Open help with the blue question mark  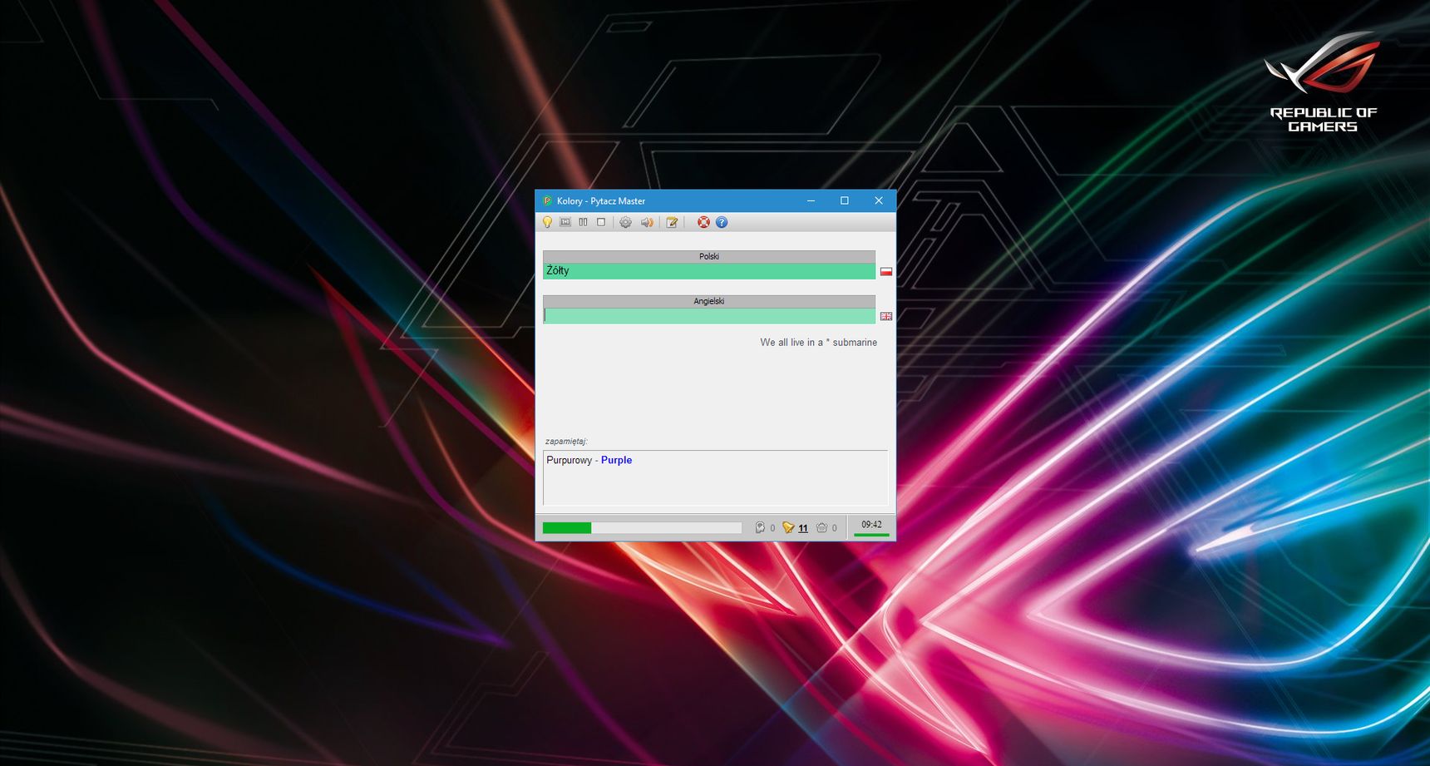point(722,222)
